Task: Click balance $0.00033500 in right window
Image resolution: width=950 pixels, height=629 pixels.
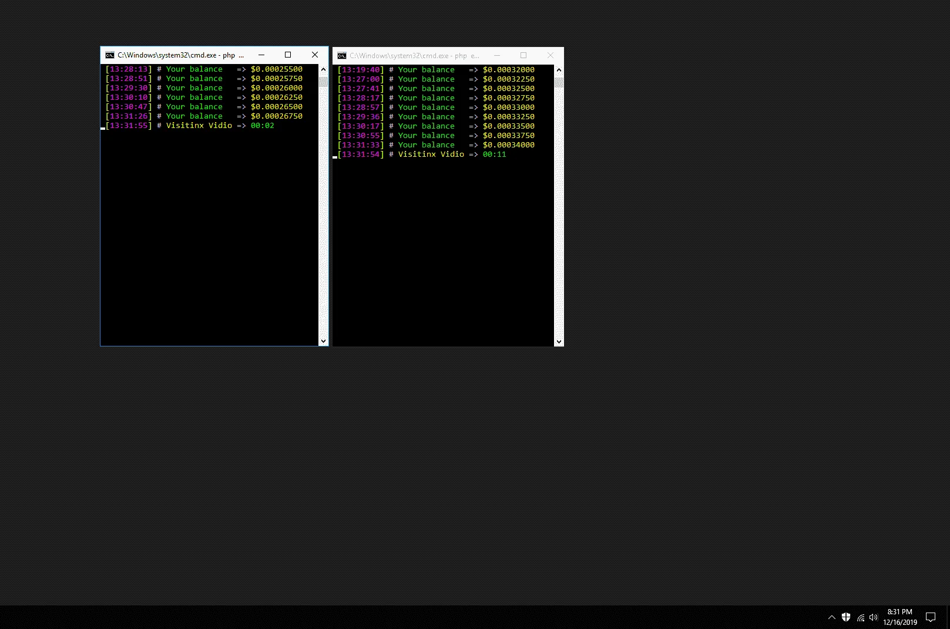Action: [509, 126]
